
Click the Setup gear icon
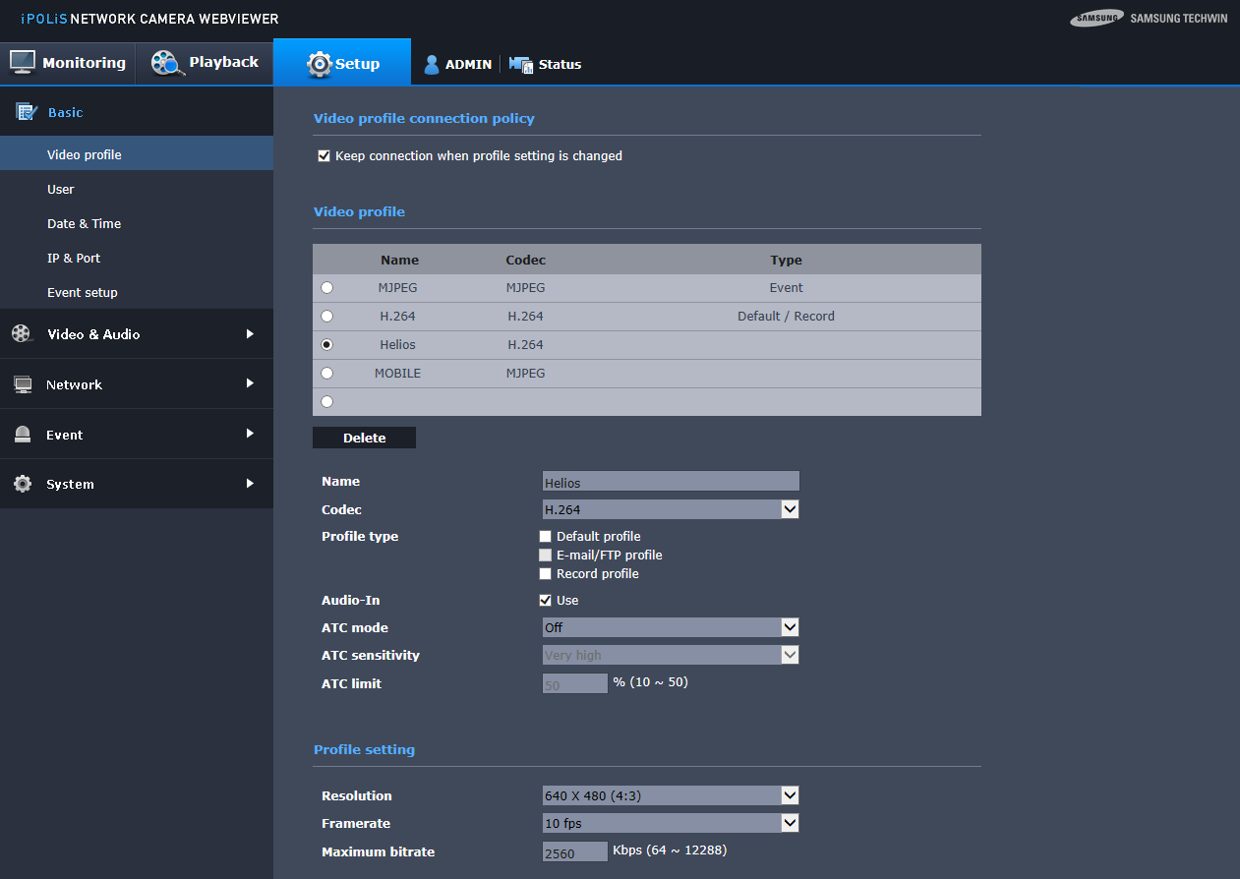320,64
